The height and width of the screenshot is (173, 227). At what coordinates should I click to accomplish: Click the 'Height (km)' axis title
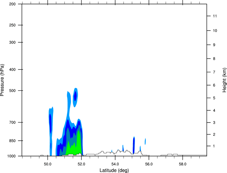224,80
